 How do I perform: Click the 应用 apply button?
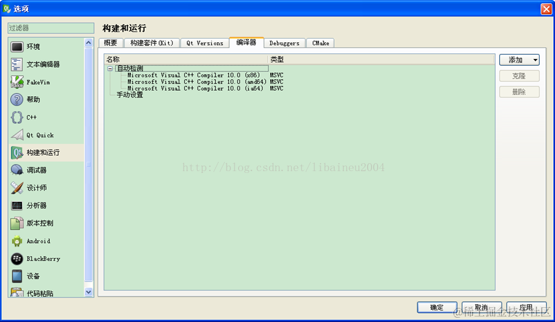(x=526, y=307)
